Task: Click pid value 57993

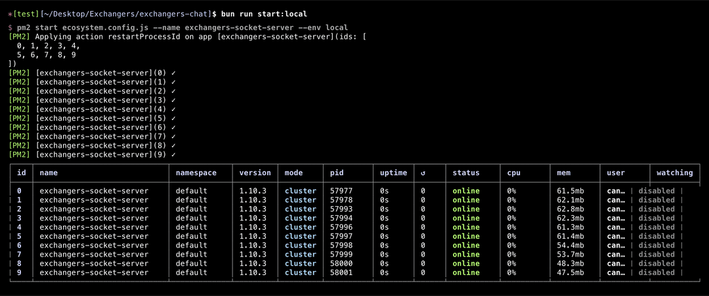Action: 341,209
